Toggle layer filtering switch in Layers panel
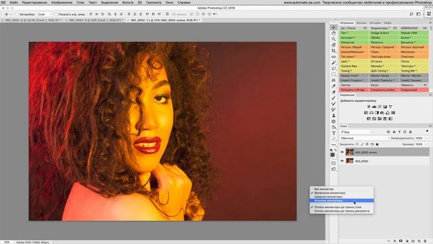The height and width of the screenshot is (244, 433). click(x=427, y=131)
